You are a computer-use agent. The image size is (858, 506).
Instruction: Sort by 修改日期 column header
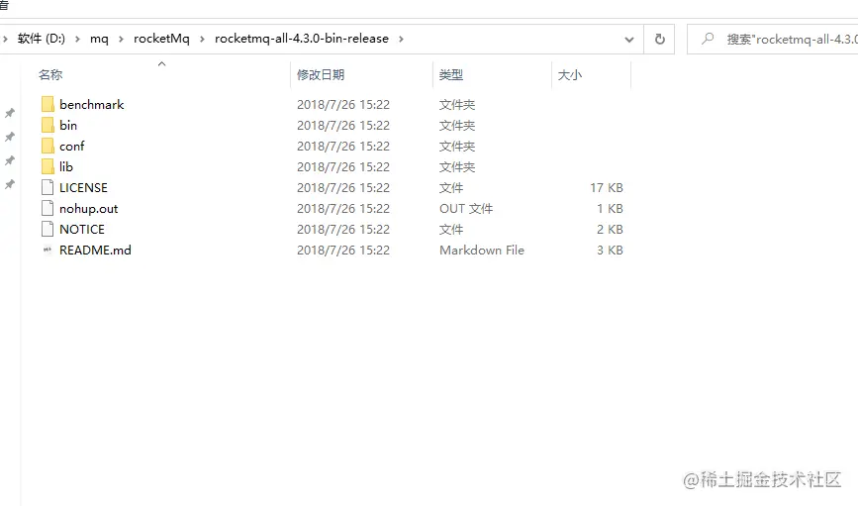coord(321,74)
